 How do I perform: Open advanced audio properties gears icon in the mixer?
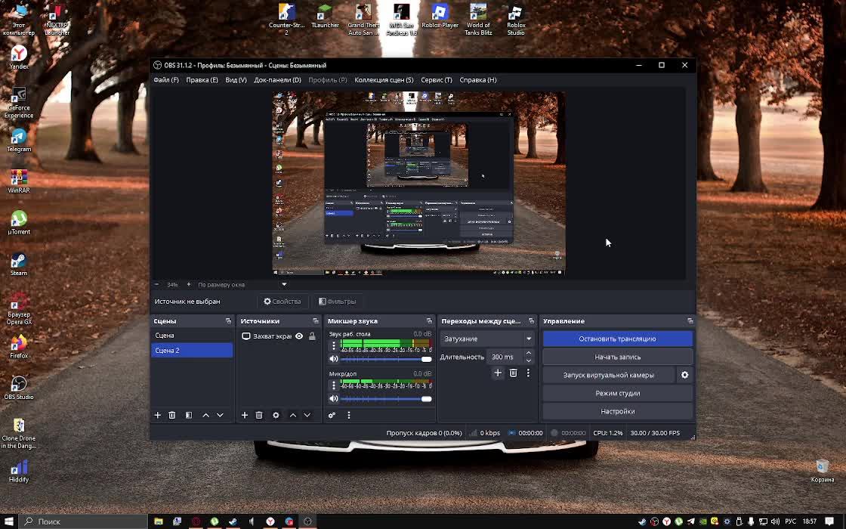[x=332, y=415]
